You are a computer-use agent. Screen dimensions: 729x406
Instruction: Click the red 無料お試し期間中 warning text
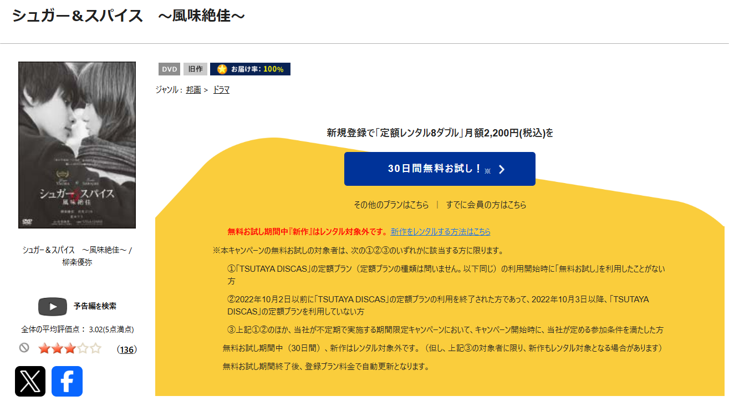[308, 232]
